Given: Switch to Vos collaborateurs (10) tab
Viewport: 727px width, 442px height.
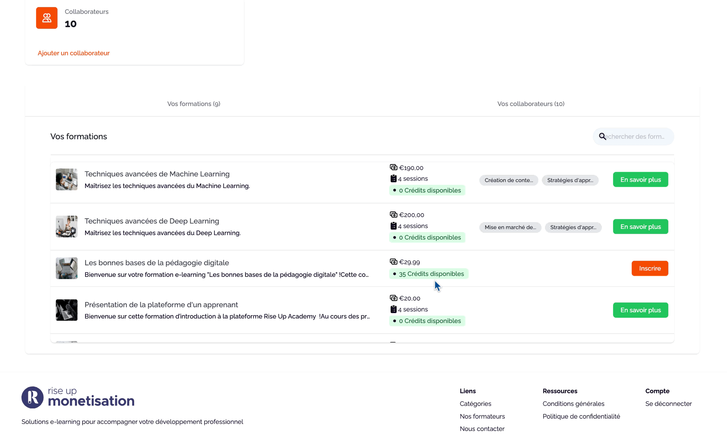Looking at the screenshot, I should pos(531,104).
